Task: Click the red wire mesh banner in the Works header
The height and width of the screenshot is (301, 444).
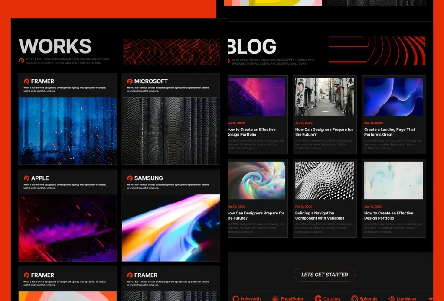Action: tap(171, 52)
